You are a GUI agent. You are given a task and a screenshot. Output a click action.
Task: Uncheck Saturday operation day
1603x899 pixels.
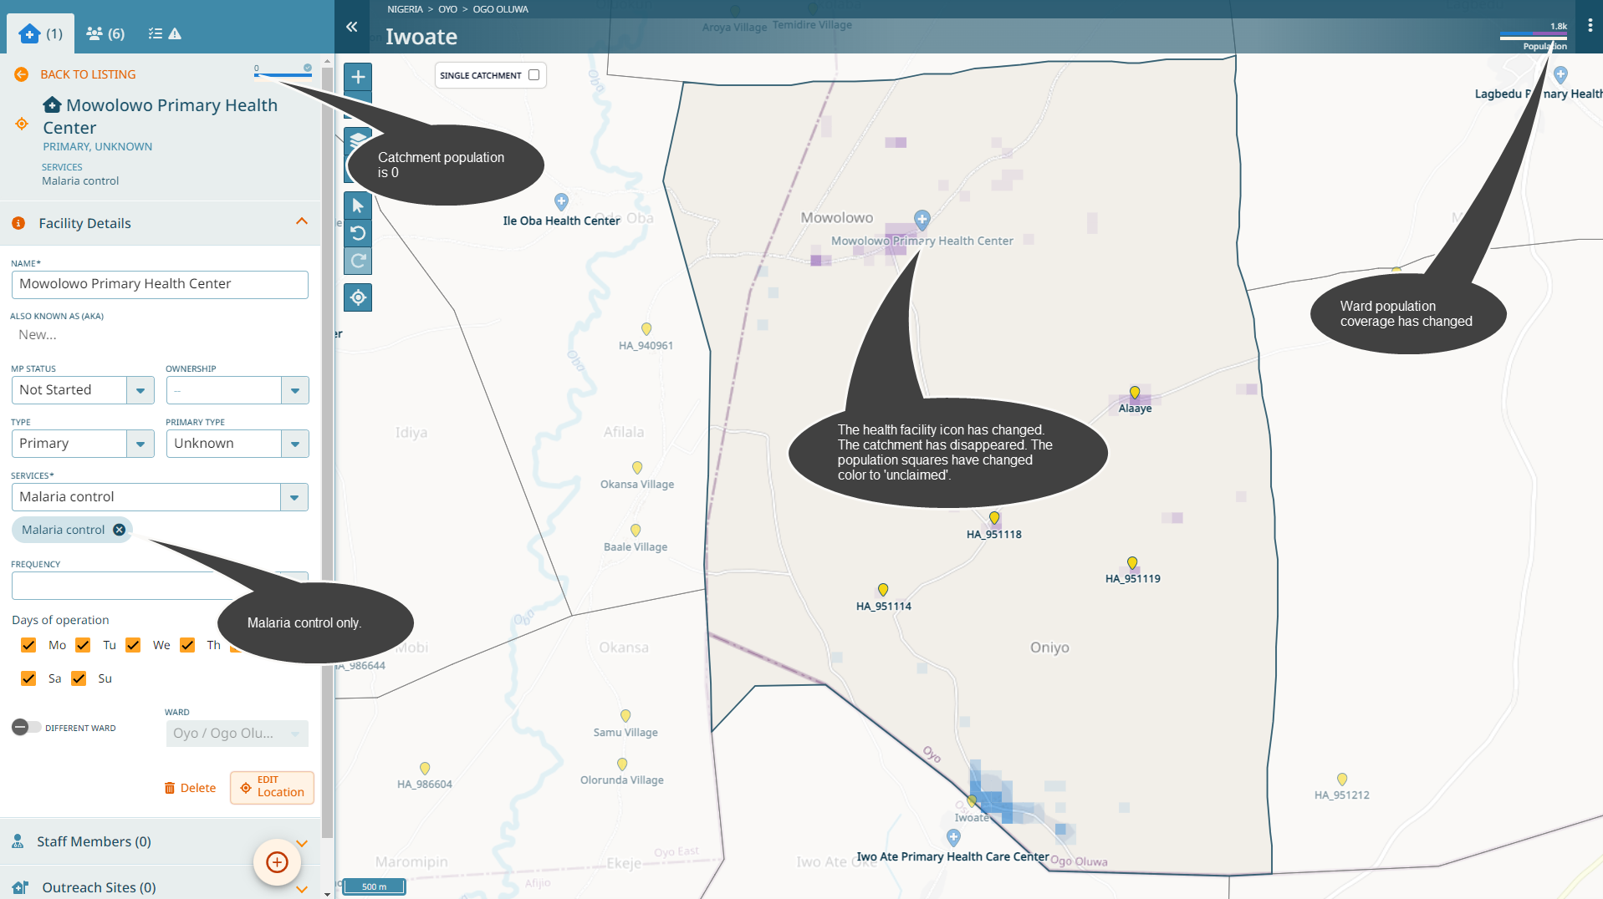(x=28, y=678)
